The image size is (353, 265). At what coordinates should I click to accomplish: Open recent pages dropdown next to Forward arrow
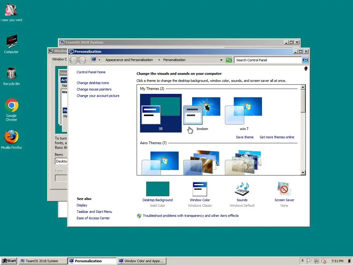88,60
